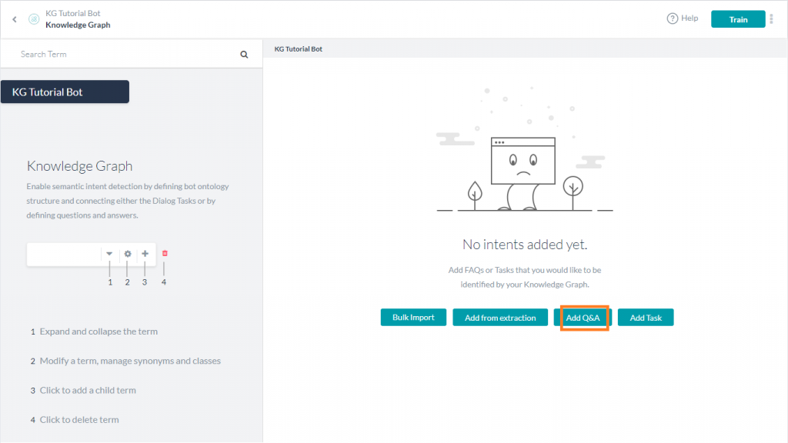Screen dimensions: 788x443
Task: Click the Expand and collapse legend item
Action: coord(98,331)
